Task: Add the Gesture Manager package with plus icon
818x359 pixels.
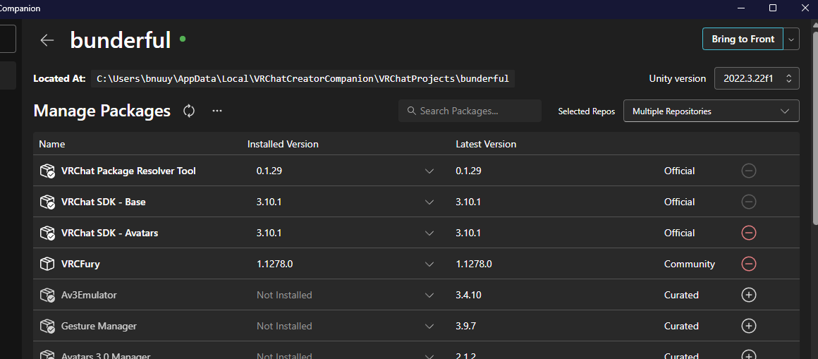Action: tap(749, 326)
